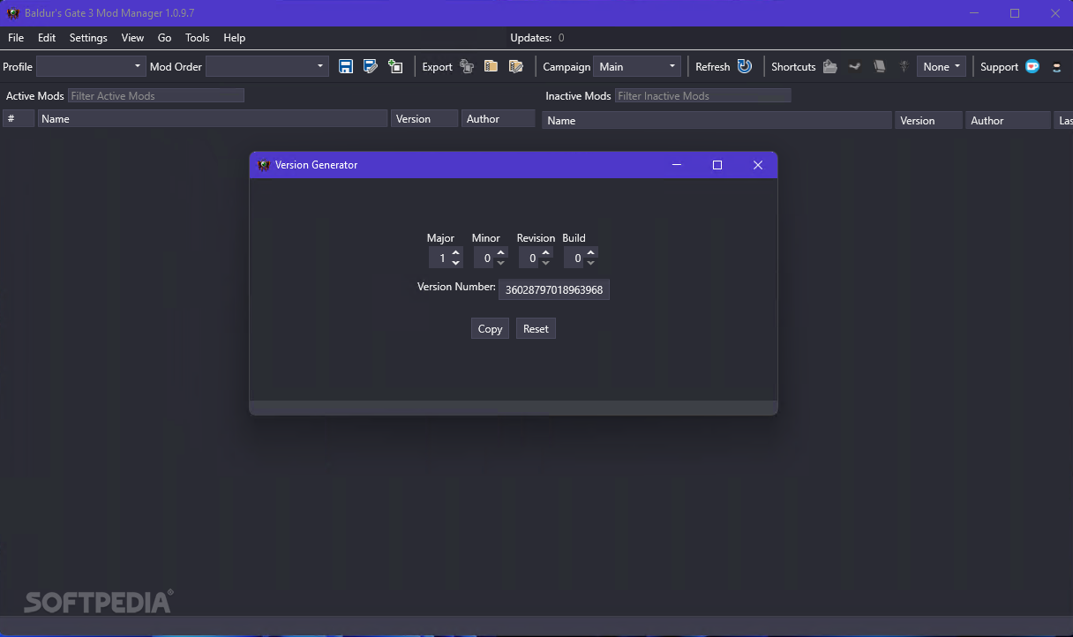This screenshot has width=1073, height=637.
Task: Open the Go menu
Action: pos(164,38)
